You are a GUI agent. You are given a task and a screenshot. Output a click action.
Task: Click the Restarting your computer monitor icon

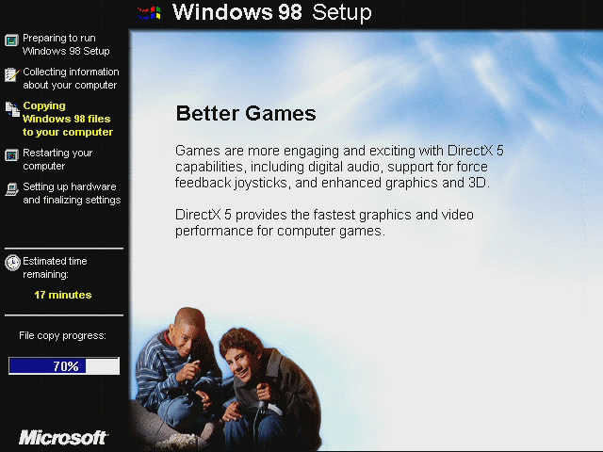coord(11,155)
